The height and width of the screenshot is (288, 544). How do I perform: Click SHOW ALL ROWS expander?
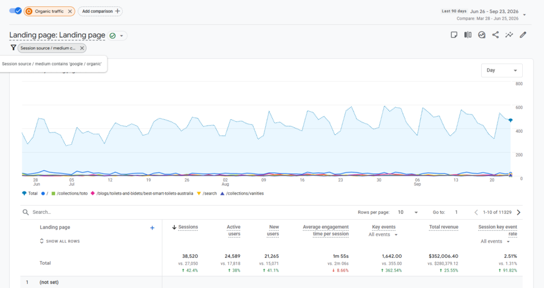point(59,241)
